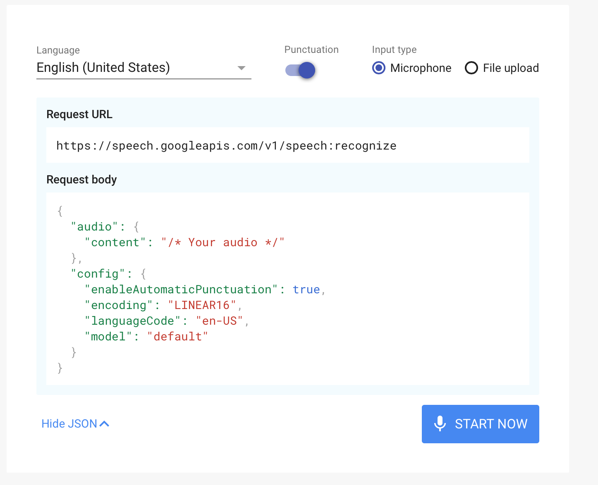Image resolution: width=598 pixels, height=485 pixels.
Task: Collapse the JSON with Hide JSON link
Action: (x=75, y=424)
